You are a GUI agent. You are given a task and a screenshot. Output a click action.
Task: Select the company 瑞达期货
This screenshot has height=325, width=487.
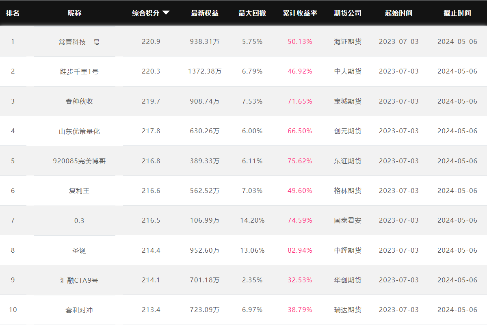(x=348, y=310)
